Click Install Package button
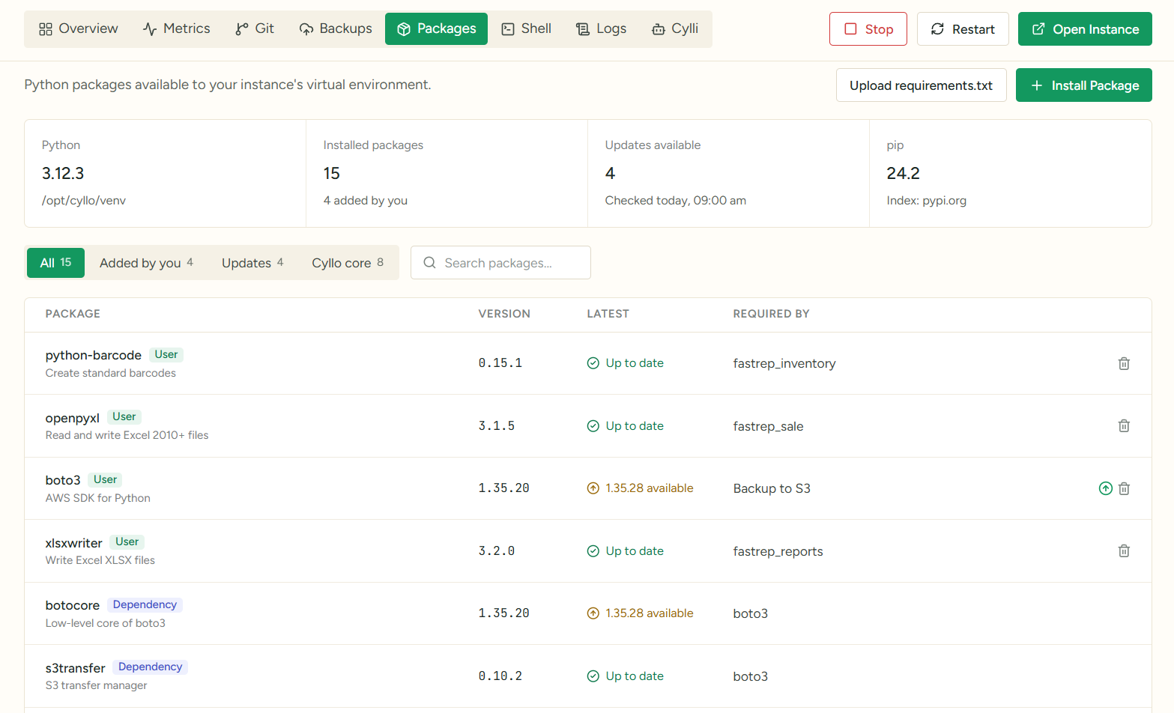Viewport: 1174px width, 713px height. point(1084,85)
